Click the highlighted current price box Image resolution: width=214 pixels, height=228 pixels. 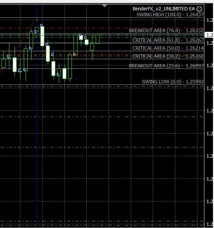click(x=209, y=35)
